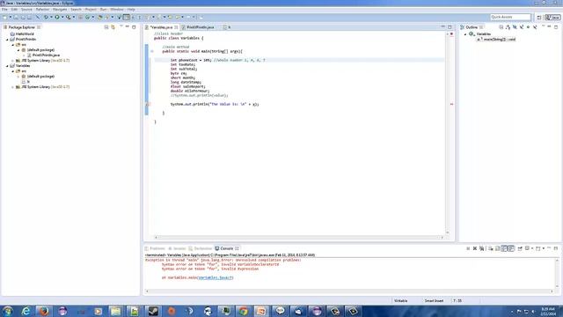
Task: Click the Run button in the toolbar
Action: tap(56, 17)
